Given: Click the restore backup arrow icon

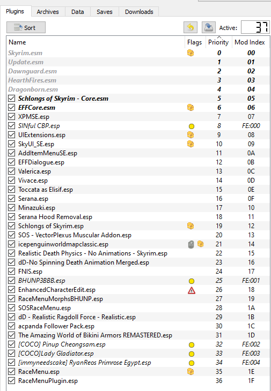Looking at the screenshot, I should pos(191,27).
